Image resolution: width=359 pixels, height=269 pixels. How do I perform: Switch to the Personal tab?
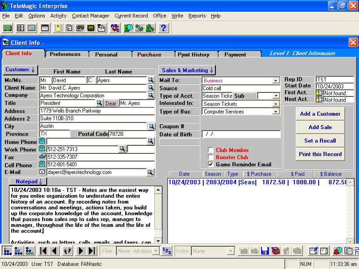coord(106,54)
